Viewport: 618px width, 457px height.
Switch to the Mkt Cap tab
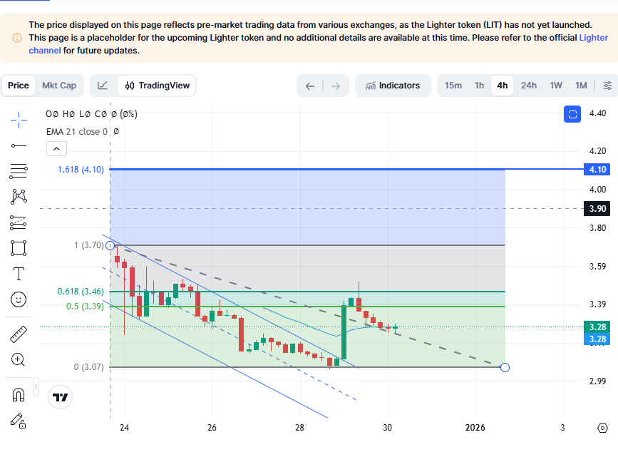point(60,85)
